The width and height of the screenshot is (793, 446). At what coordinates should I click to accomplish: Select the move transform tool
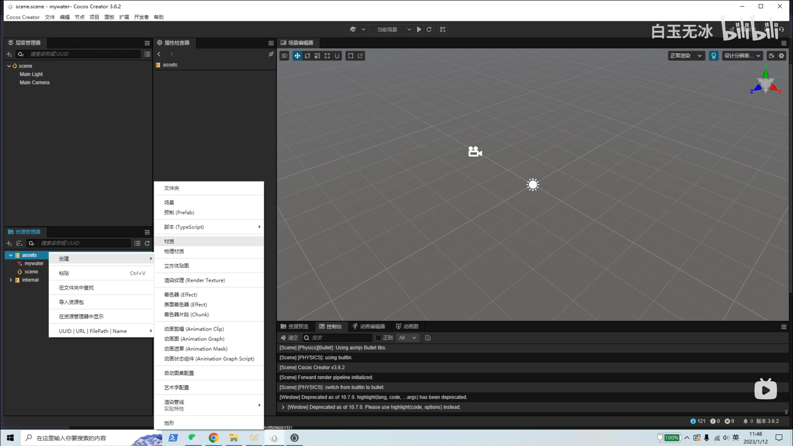click(297, 56)
